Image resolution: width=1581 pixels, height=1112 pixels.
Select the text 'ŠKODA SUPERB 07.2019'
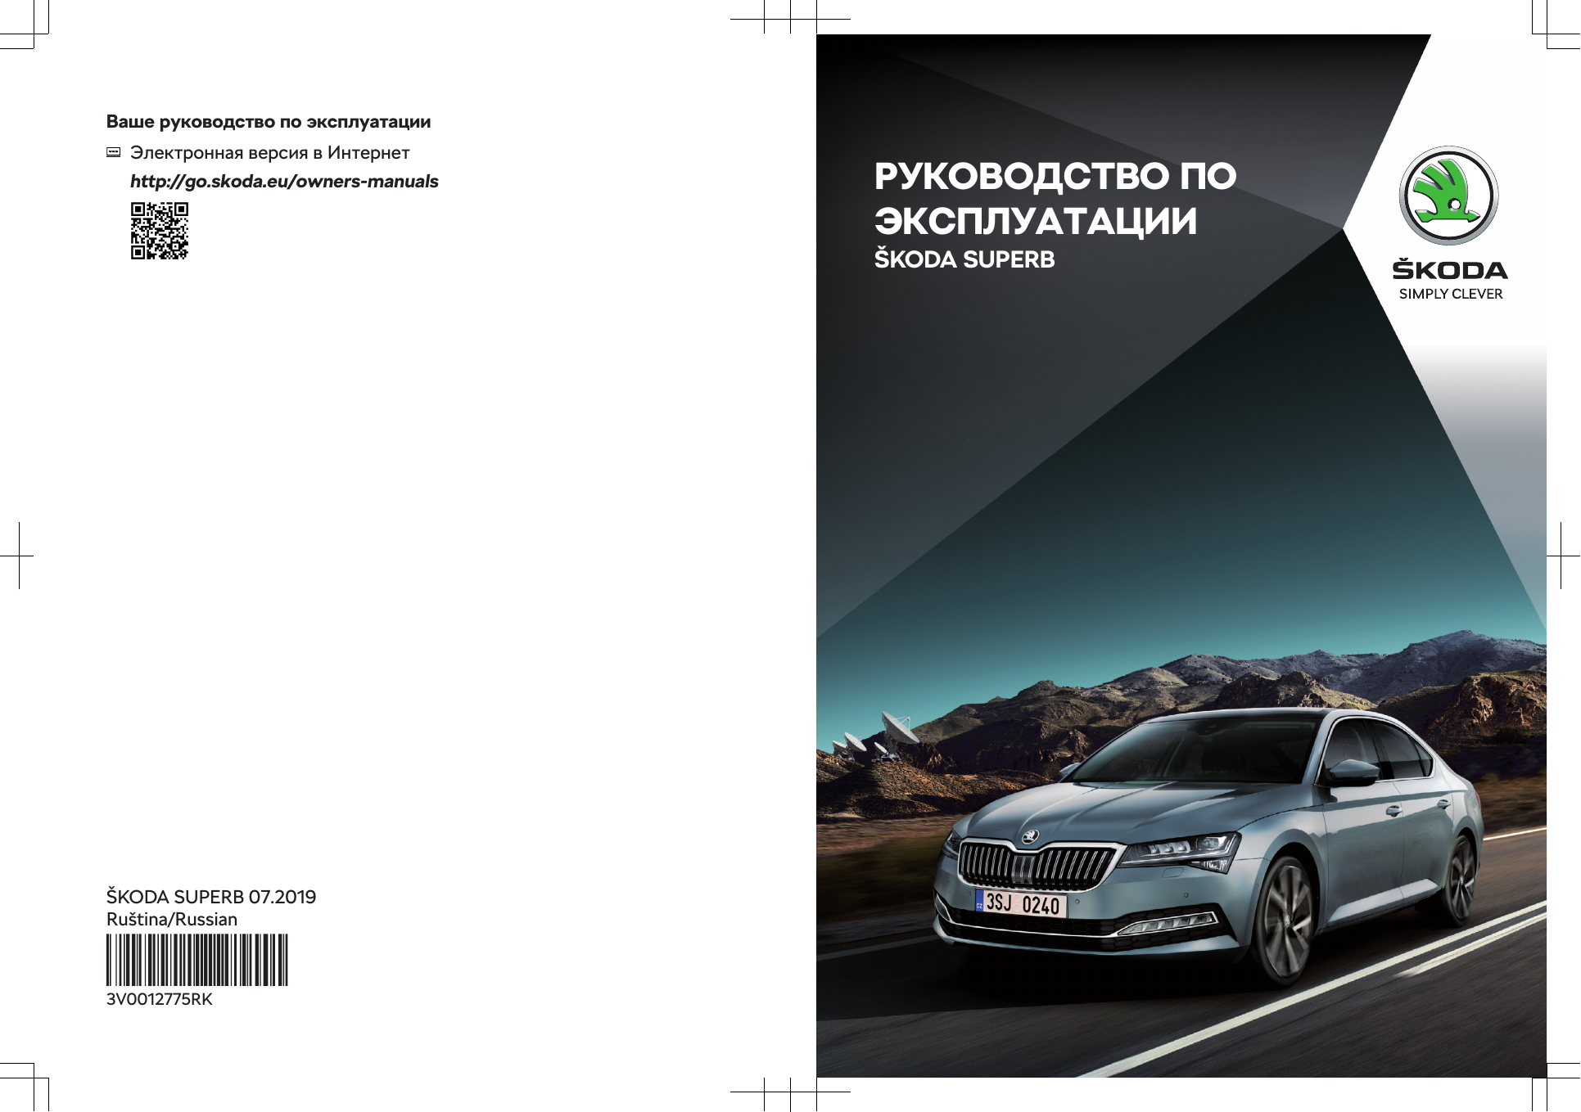(x=211, y=897)
